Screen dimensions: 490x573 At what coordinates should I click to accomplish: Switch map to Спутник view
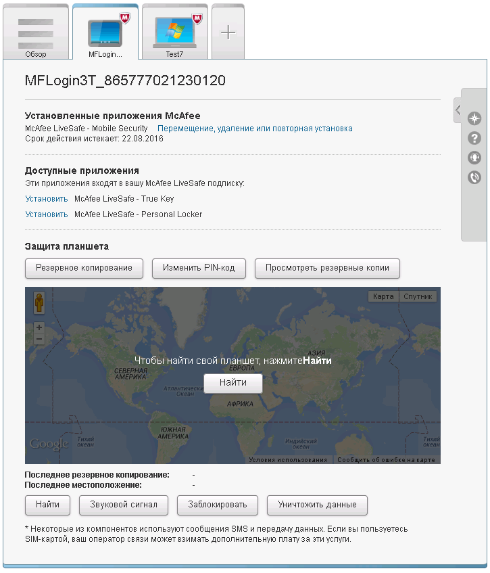point(418,296)
